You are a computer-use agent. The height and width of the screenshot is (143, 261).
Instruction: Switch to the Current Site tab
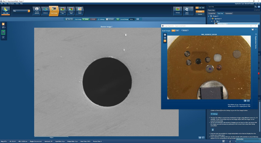(x=212, y=13)
